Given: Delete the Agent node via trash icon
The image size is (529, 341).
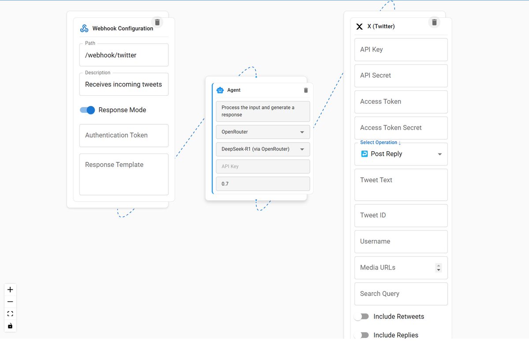Looking at the screenshot, I should pyautogui.click(x=306, y=90).
